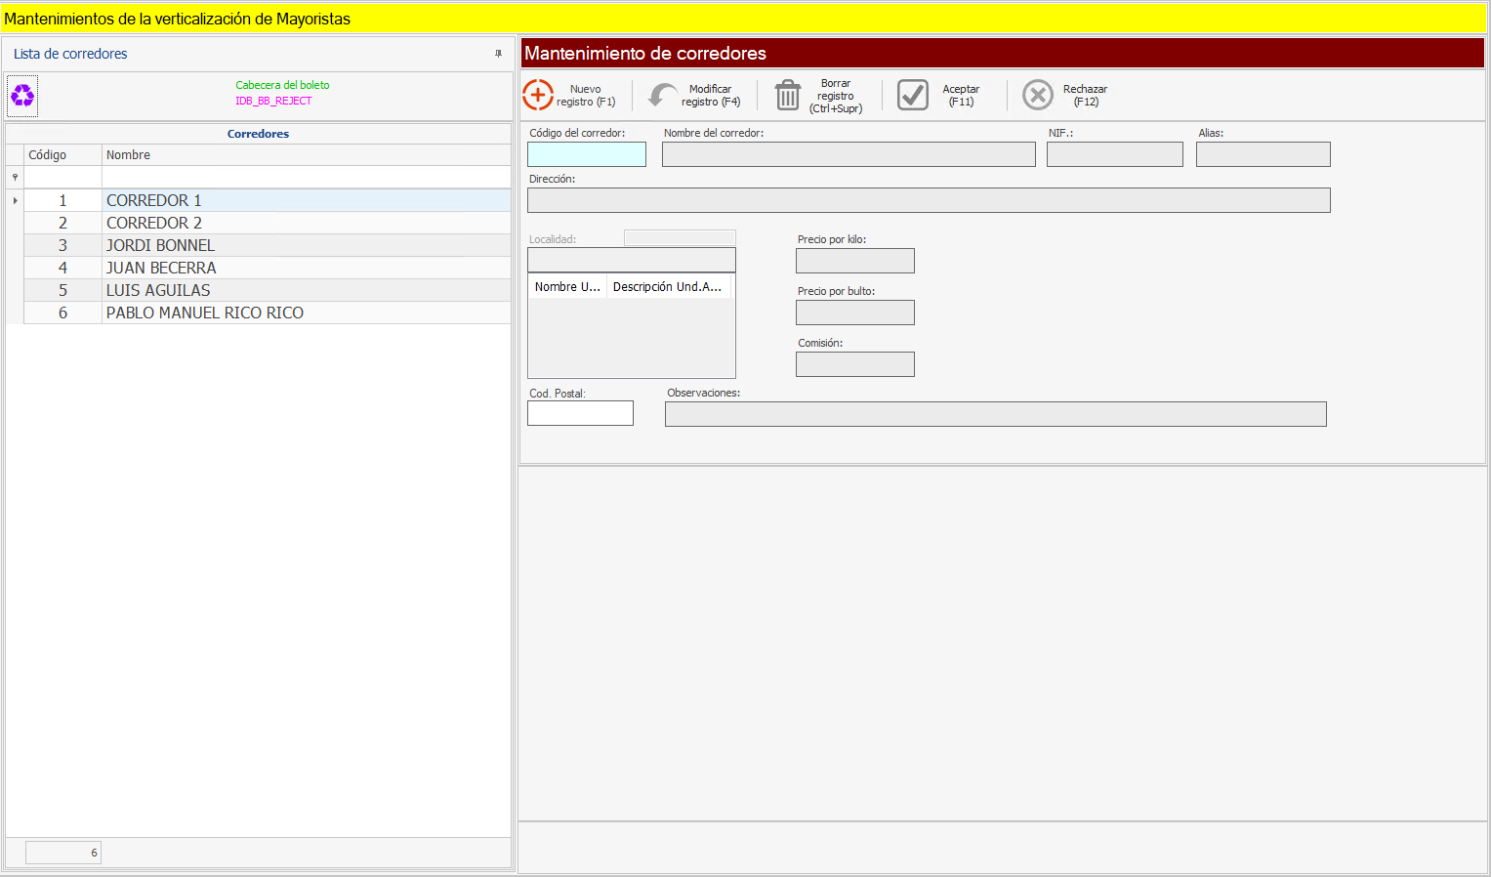The image size is (1491, 877).
Task: Click the IDB_BB_REJECT text
Action: [273, 101]
